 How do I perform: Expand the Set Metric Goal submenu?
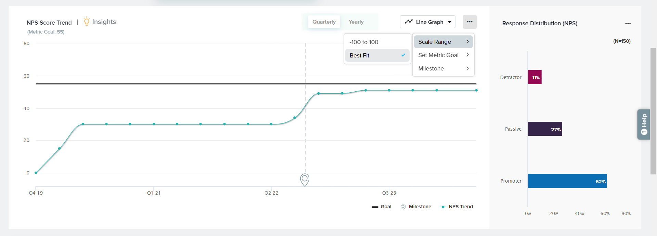click(x=443, y=55)
